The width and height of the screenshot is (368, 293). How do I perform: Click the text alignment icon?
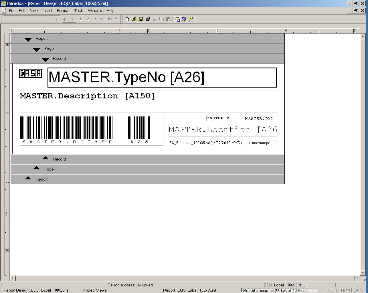(x=110, y=19)
